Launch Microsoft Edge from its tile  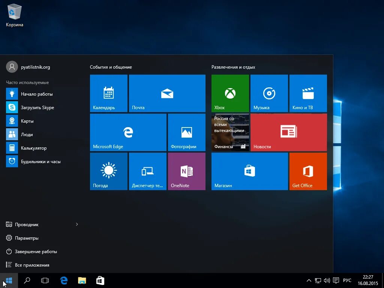pyautogui.click(x=128, y=132)
